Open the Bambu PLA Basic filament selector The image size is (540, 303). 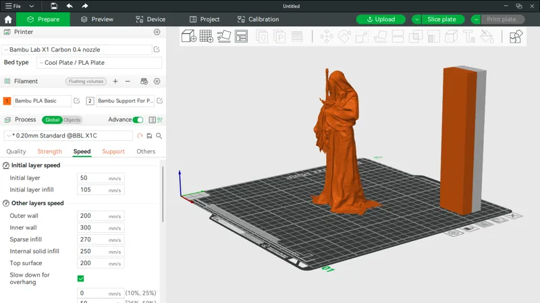42,101
